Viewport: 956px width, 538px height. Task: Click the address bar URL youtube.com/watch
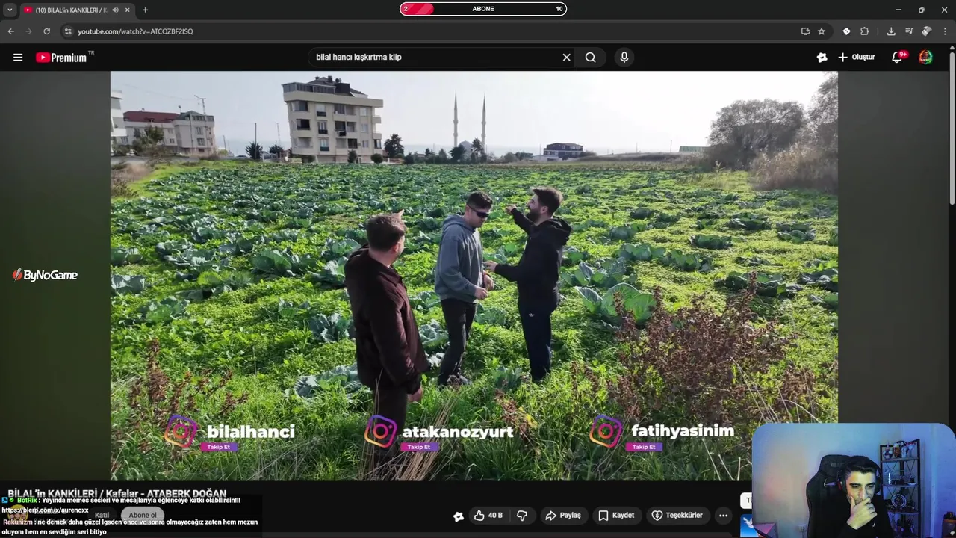pyautogui.click(x=135, y=31)
